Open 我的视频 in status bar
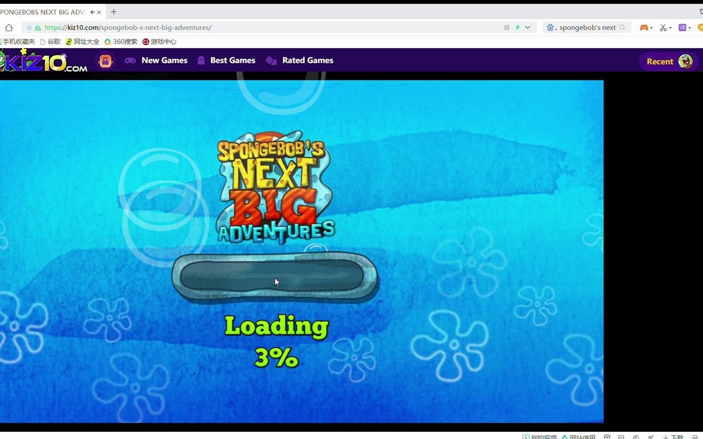Screen dimensions: 703x439 (x=539, y=436)
